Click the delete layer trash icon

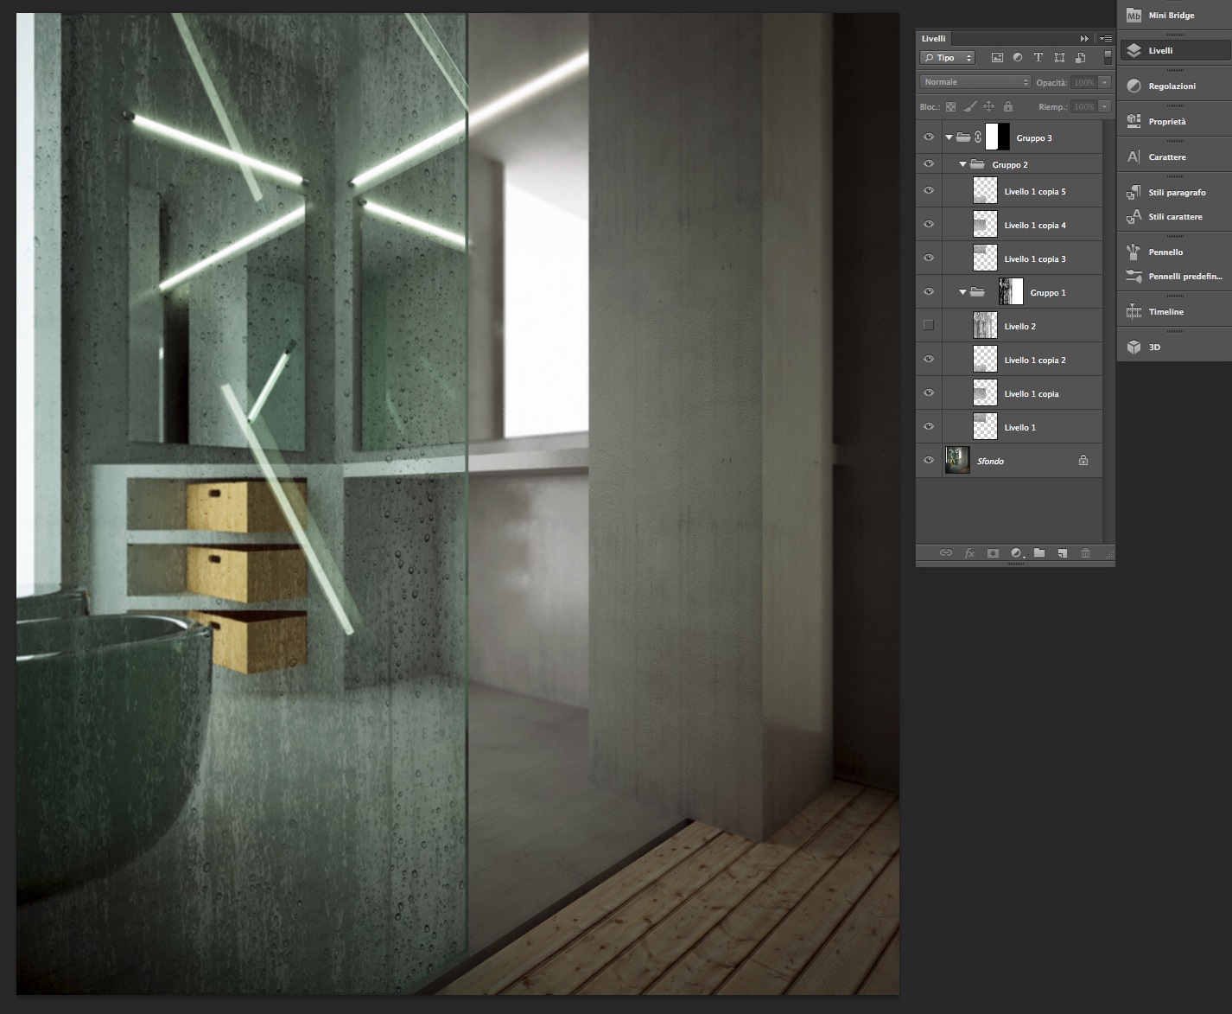(x=1085, y=553)
